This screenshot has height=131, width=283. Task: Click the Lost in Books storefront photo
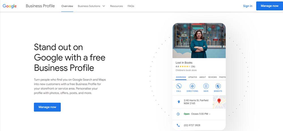coord(199,40)
